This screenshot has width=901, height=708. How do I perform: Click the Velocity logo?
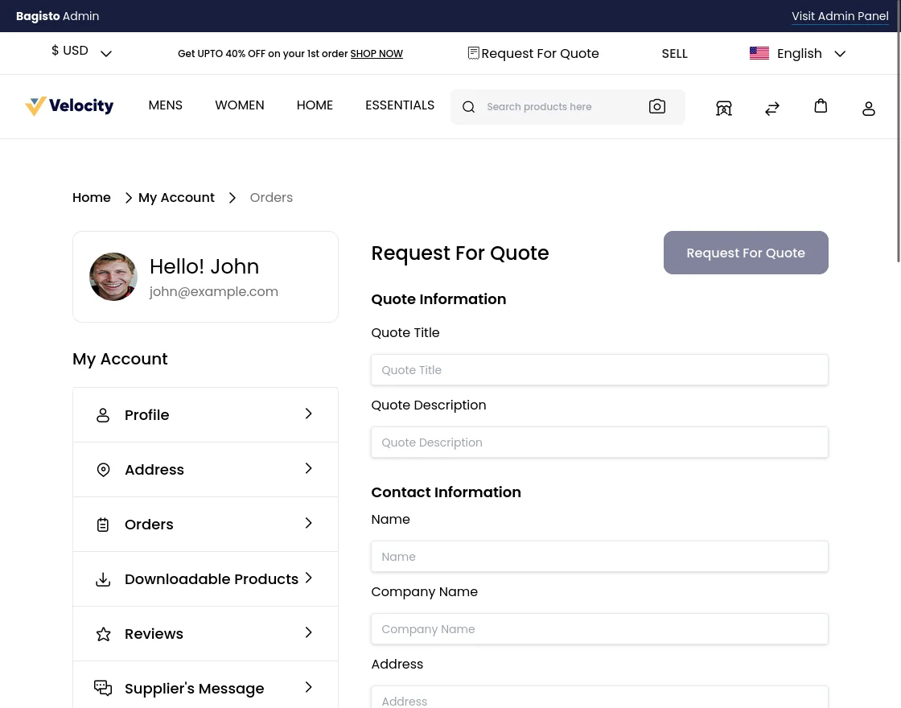(x=69, y=106)
